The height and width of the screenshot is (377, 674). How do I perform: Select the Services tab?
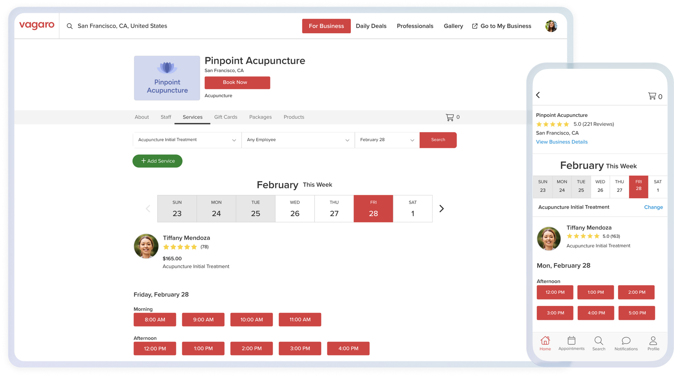193,117
